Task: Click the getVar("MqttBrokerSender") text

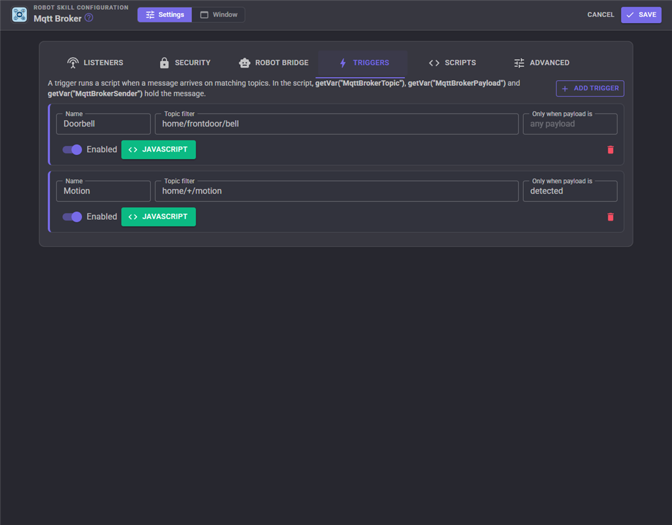Action: (95, 93)
